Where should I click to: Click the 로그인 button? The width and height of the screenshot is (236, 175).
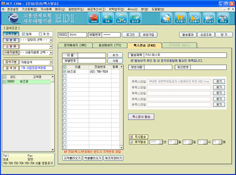(130, 35)
